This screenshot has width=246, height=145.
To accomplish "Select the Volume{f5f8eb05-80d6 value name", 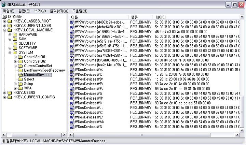I will 101,60.
